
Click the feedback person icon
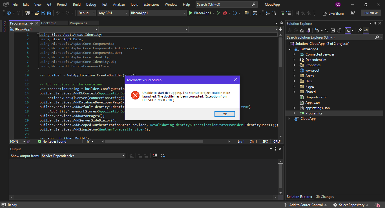[352, 13]
